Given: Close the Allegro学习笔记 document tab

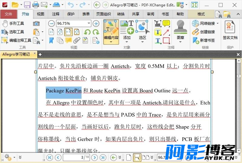Looking at the screenshot, I should tap(35, 53).
